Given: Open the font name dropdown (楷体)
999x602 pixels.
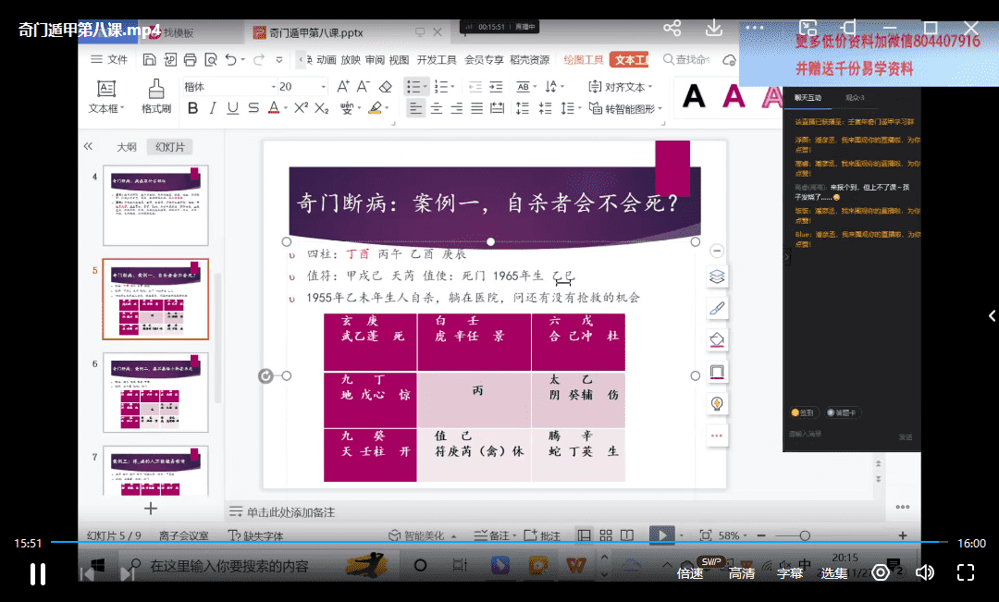Looking at the screenshot, I should [227, 86].
